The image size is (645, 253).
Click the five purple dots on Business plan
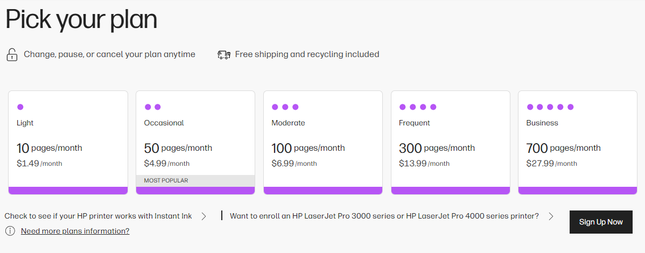pos(550,107)
